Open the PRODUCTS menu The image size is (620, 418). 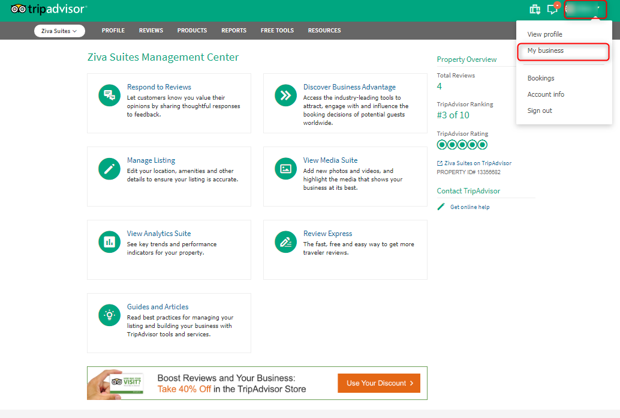(x=192, y=31)
